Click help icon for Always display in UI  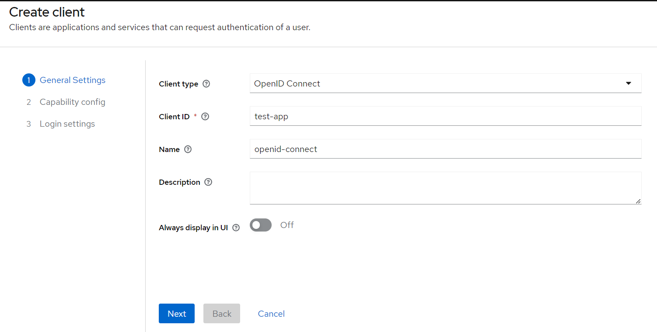coord(236,228)
